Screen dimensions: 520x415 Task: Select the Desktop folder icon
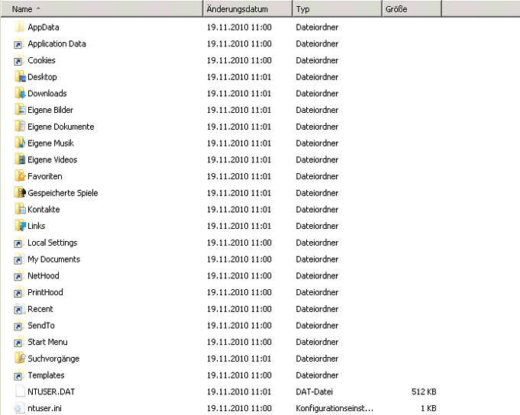20,77
